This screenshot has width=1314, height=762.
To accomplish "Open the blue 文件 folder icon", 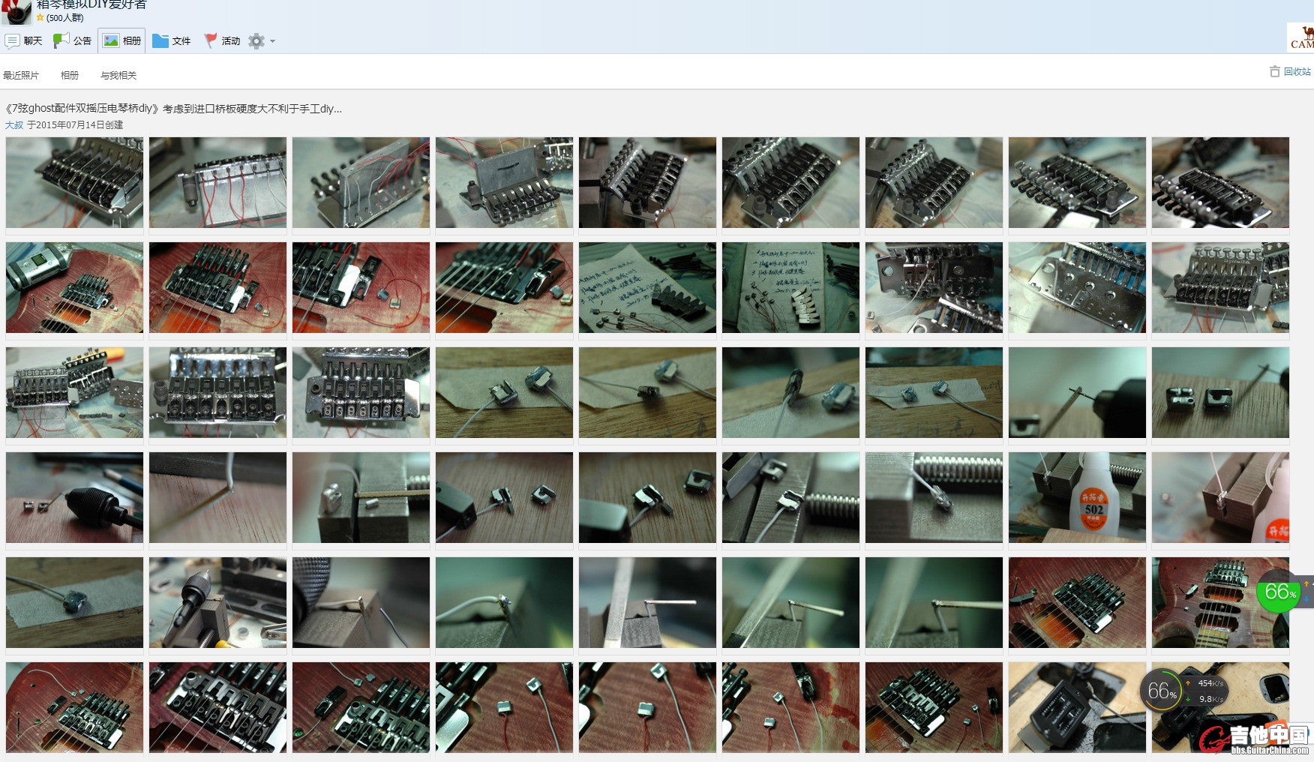I will click(x=160, y=40).
